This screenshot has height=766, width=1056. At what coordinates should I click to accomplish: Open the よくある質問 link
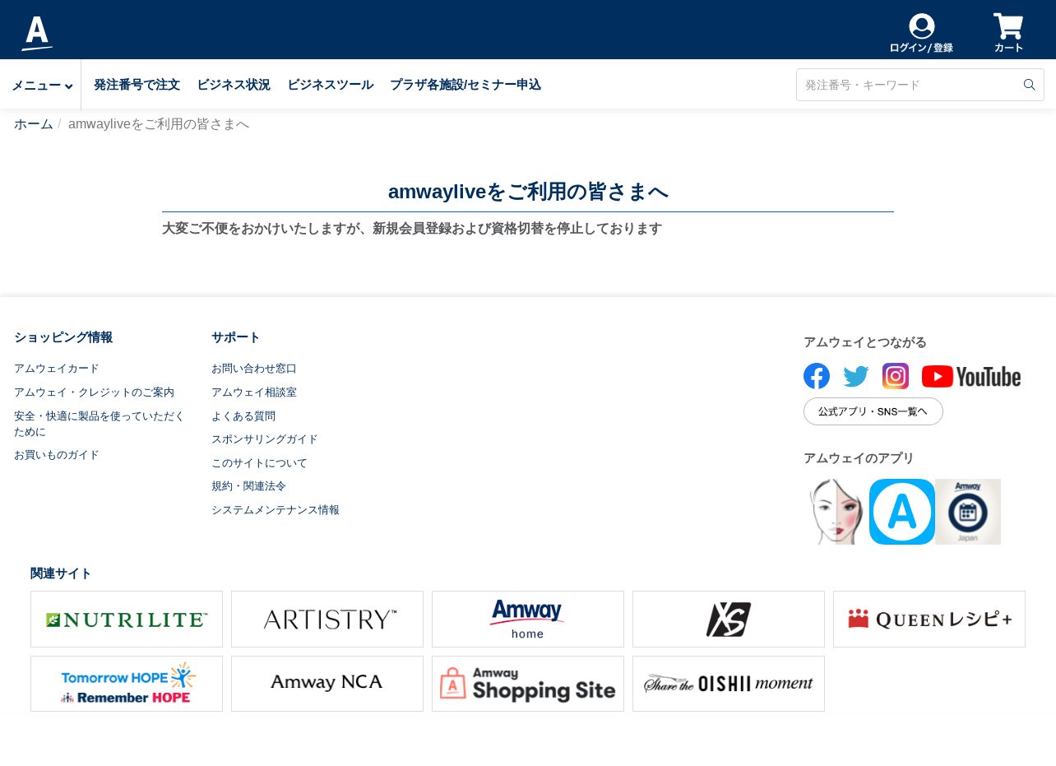coord(243,416)
